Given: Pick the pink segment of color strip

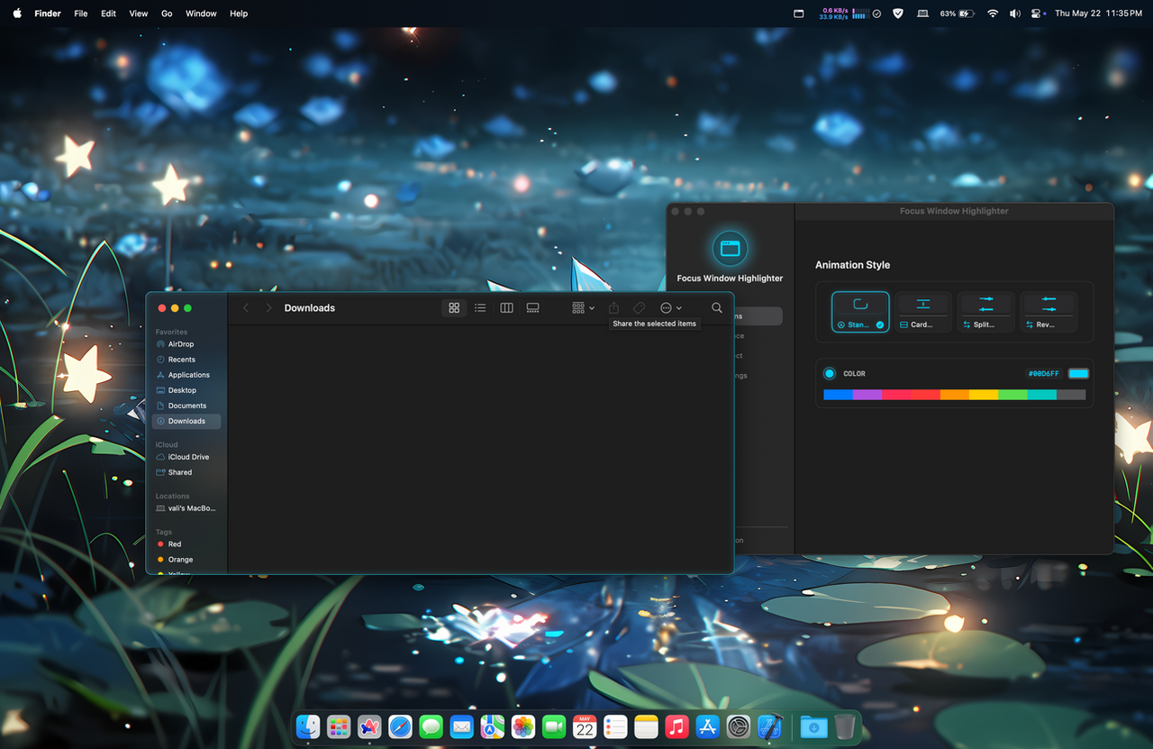Looking at the screenshot, I should pyautogui.click(x=896, y=395).
